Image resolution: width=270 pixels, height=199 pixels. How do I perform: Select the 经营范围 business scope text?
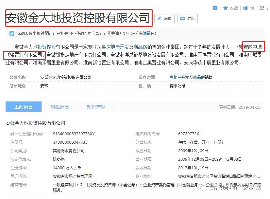tap(157, 187)
